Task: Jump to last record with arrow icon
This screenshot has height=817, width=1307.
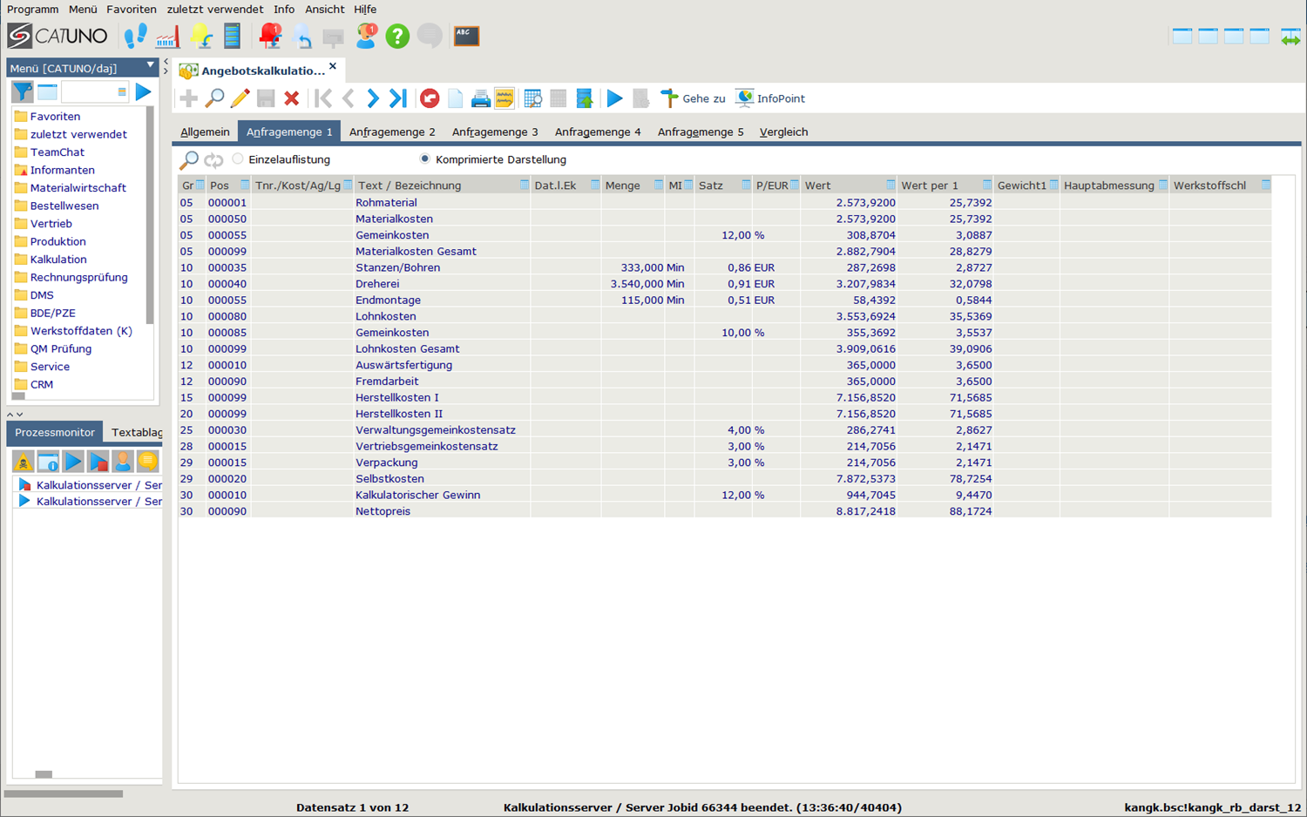Action: coord(398,98)
